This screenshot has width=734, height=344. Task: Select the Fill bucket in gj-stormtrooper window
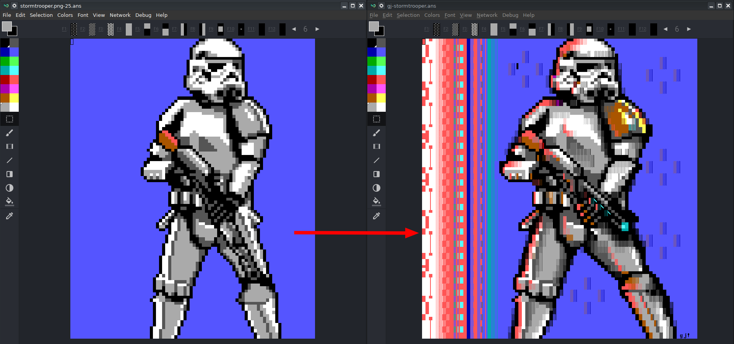click(x=377, y=201)
